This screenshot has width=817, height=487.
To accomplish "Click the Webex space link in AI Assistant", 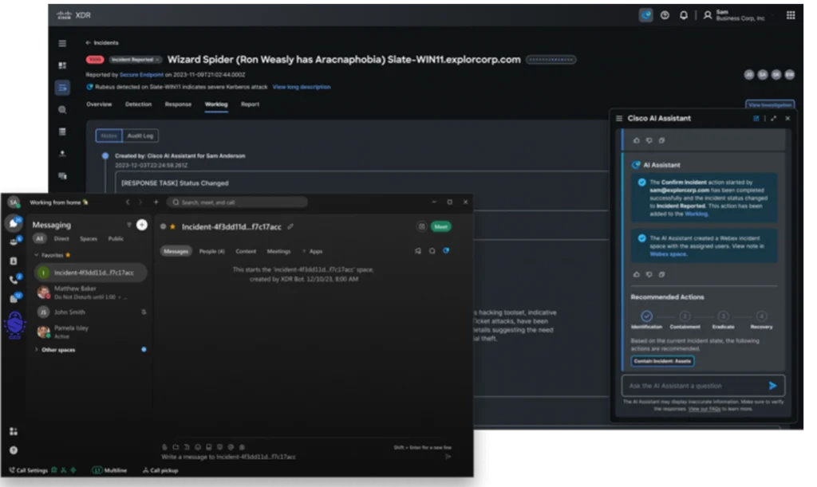I will 668,254.
